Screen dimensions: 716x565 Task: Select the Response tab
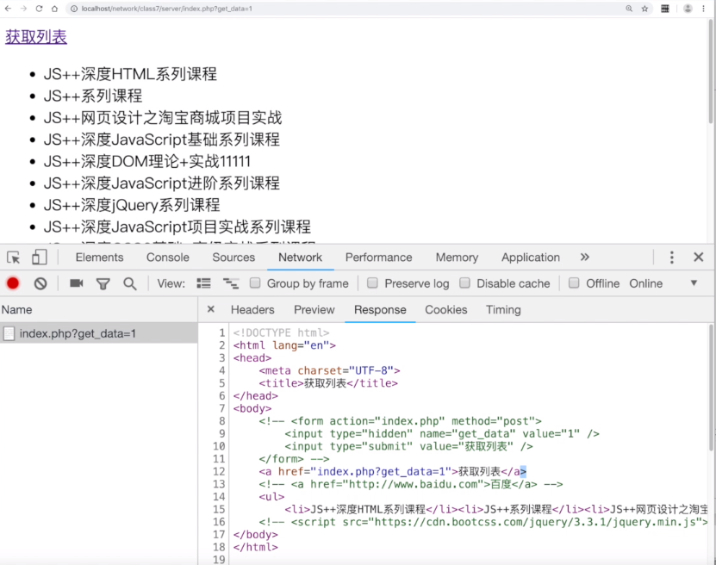click(x=380, y=310)
